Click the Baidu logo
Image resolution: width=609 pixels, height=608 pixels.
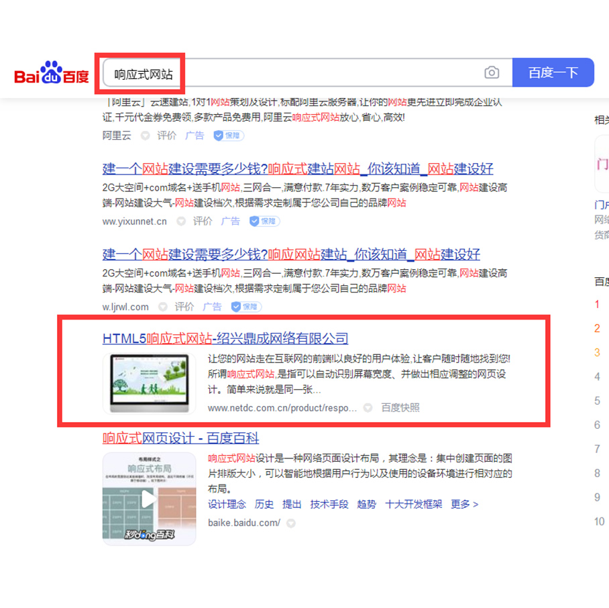[x=51, y=72]
